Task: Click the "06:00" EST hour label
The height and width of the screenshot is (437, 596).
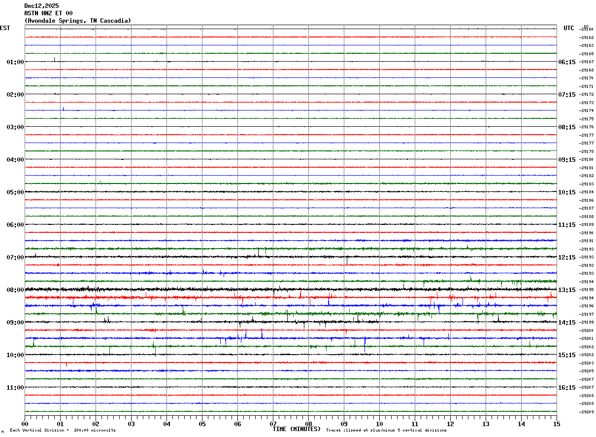Action: coord(15,225)
